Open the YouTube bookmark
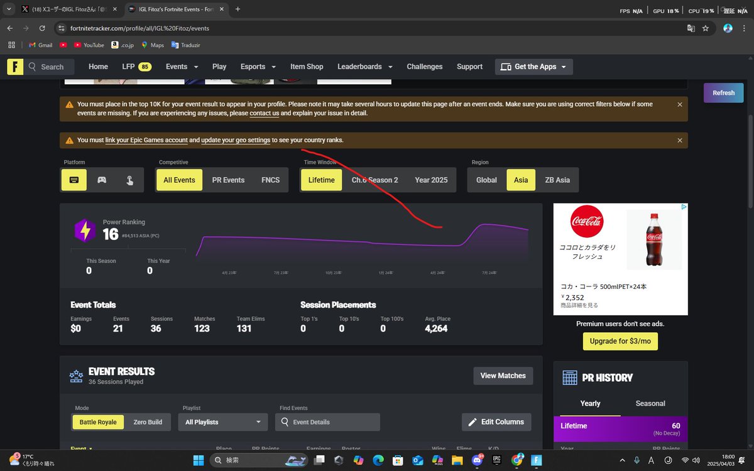 click(89, 45)
